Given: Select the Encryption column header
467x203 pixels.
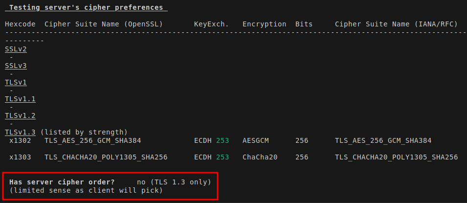Looking at the screenshot, I should (264, 24).
